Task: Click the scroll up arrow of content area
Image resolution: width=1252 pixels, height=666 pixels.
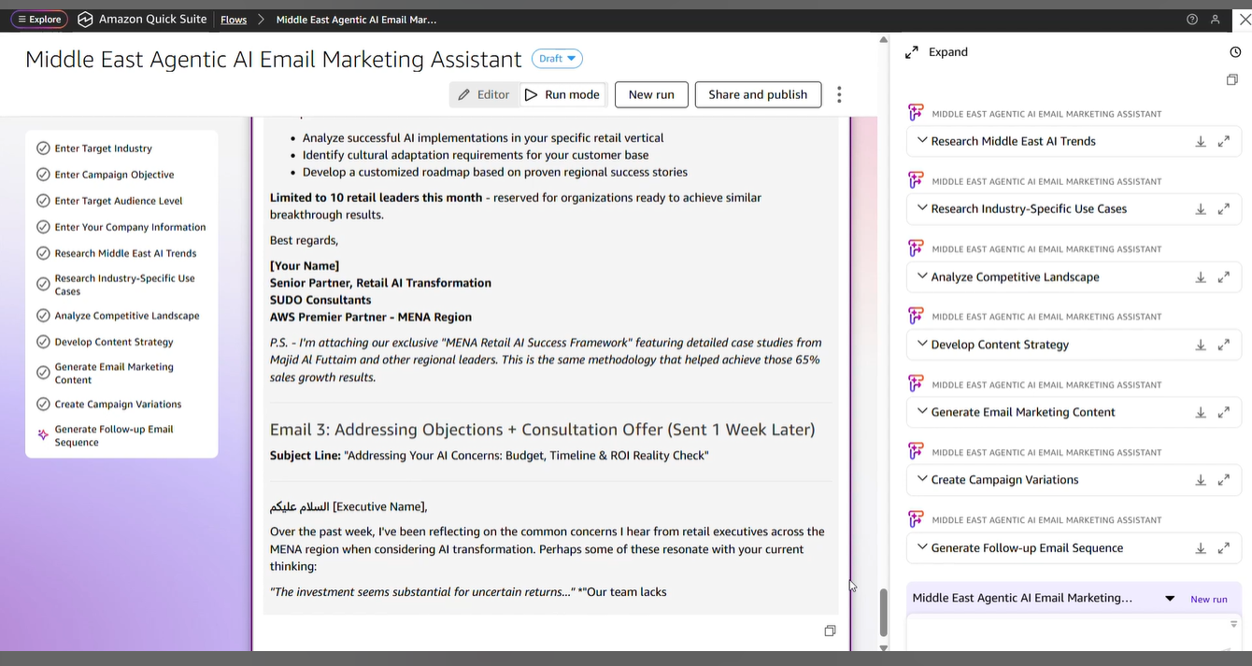Action: tap(883, 39)
